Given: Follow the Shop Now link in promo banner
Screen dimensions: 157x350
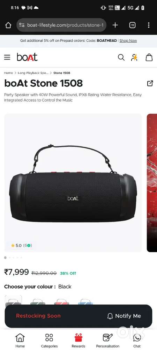Looking at the screenshot, I should (128, 41).
